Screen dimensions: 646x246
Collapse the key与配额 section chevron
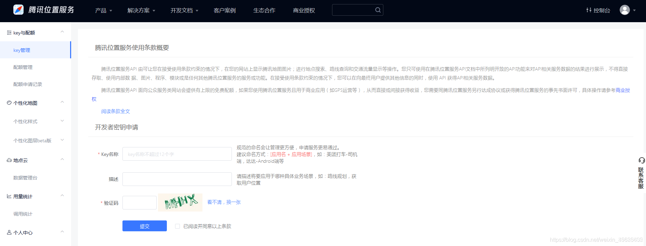62,32
